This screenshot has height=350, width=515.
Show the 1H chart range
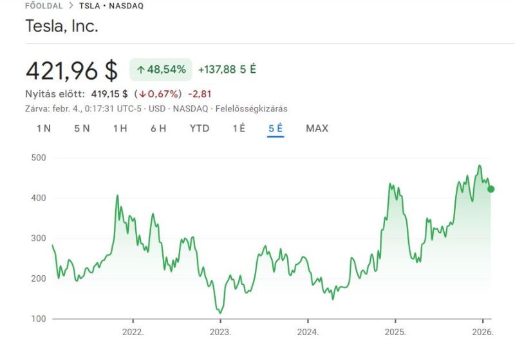(120, 128)
